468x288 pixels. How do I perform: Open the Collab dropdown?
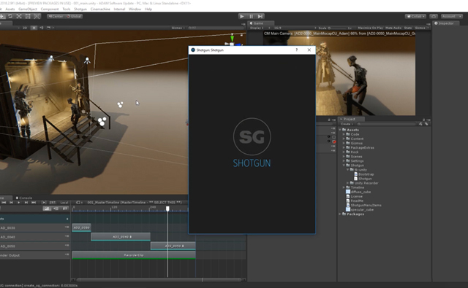(x=416, y=16)
